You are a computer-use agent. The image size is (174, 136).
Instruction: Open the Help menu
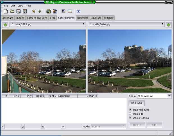(28, 6)
